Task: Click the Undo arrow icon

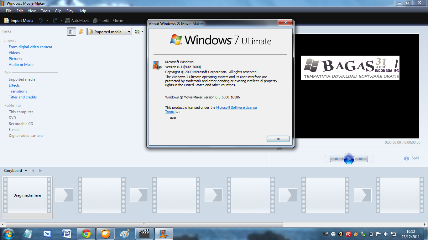Action: tap(40, 20)
